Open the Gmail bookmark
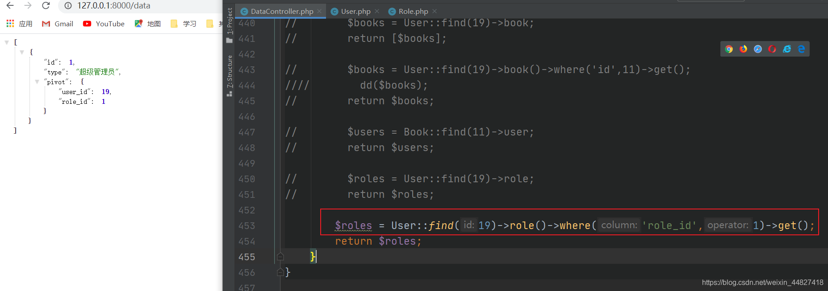The image size is (828, 291). tap(58, 24)
